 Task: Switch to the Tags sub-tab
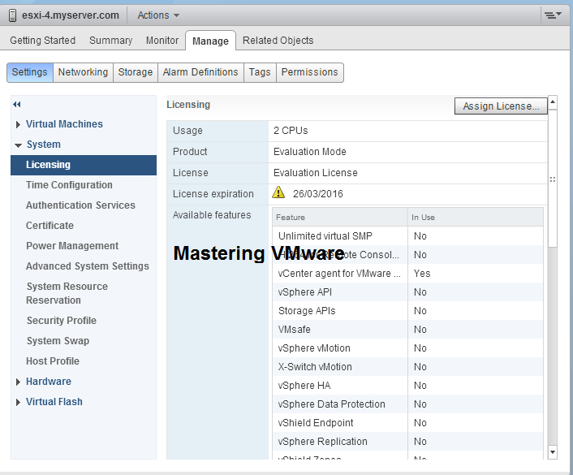pos(260,72)
